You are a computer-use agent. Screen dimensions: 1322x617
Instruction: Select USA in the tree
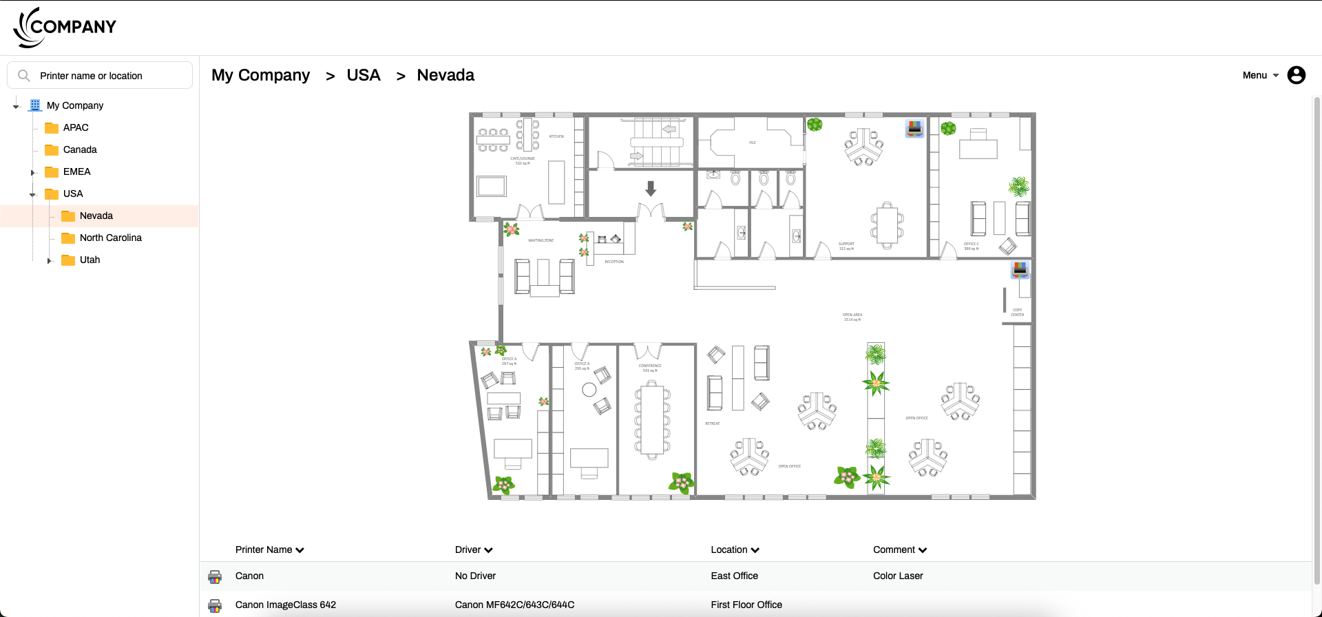point(73,194)
